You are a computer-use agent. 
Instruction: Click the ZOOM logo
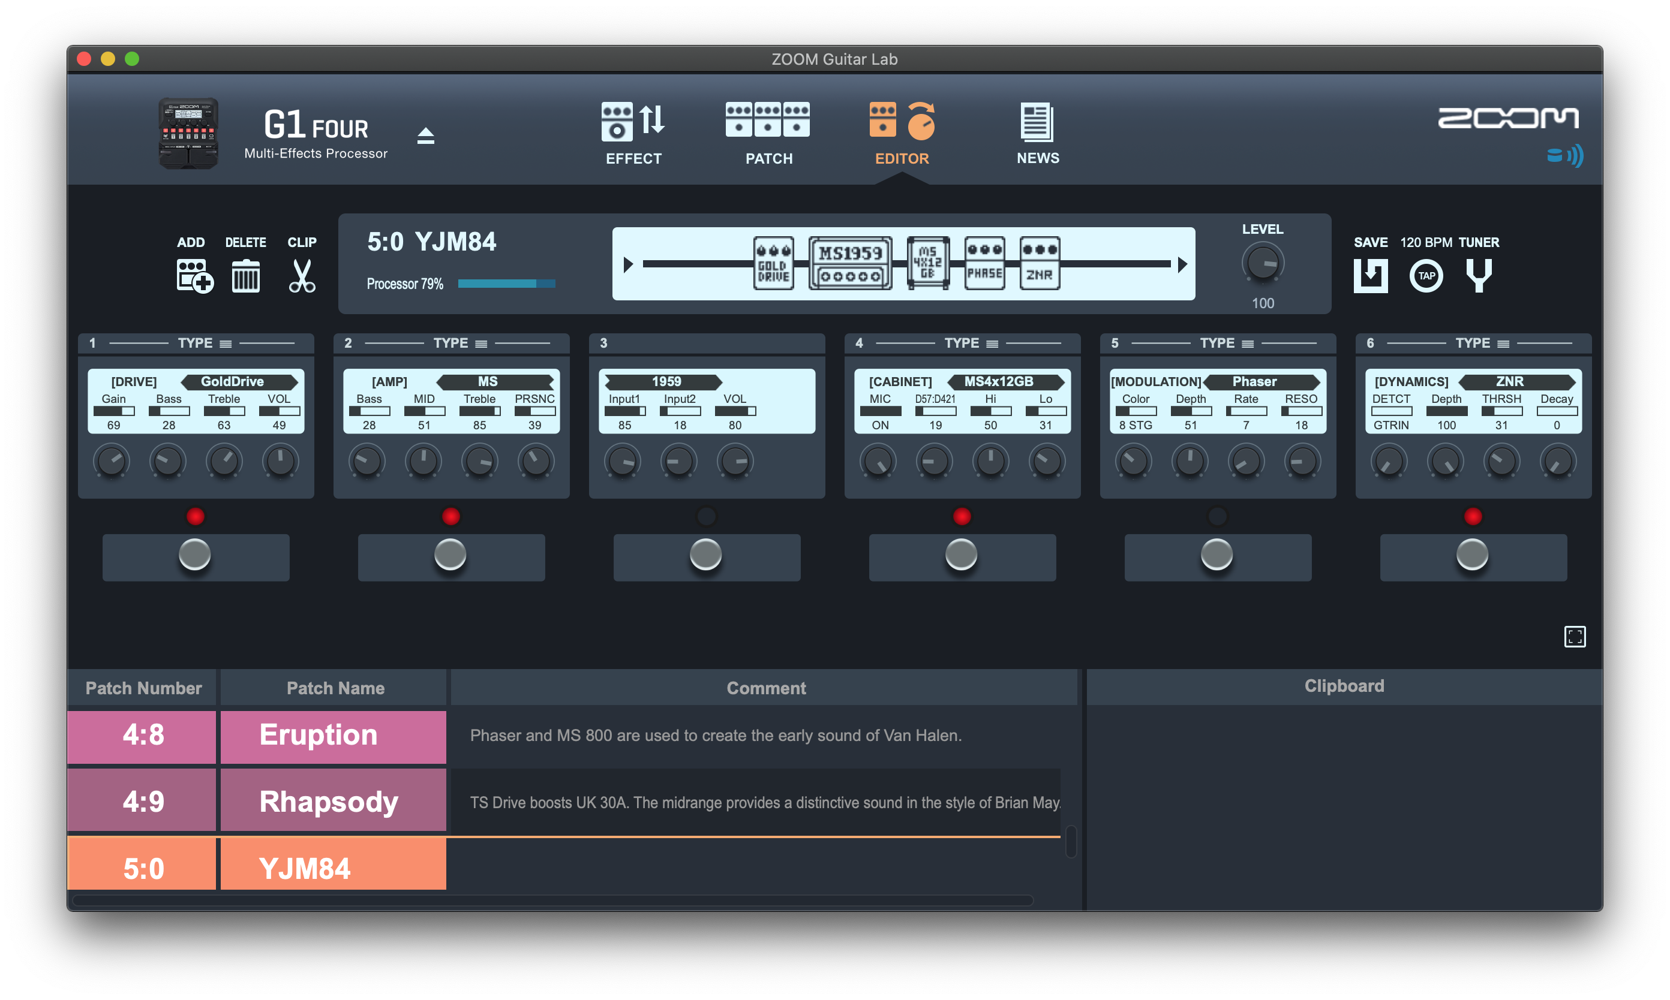pyautogui.click(x=1507, y=118)
